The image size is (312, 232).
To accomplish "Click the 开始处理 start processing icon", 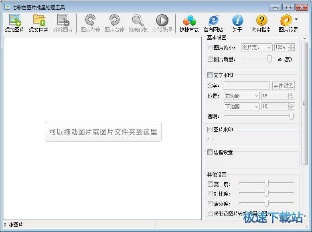I will coord(162,20).
